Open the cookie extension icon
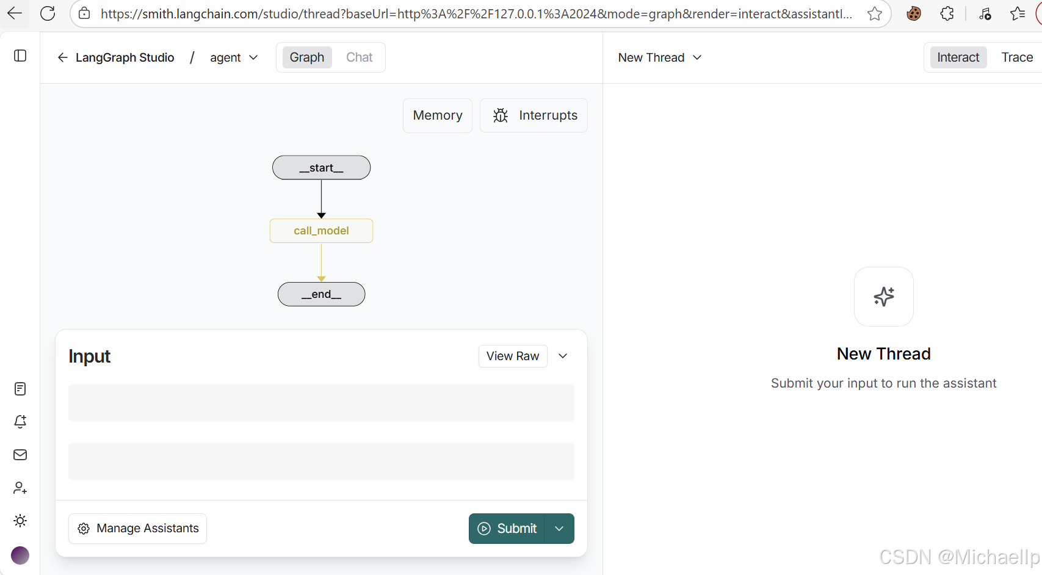Screen dimensions: 1042x575 click(914, 13)
